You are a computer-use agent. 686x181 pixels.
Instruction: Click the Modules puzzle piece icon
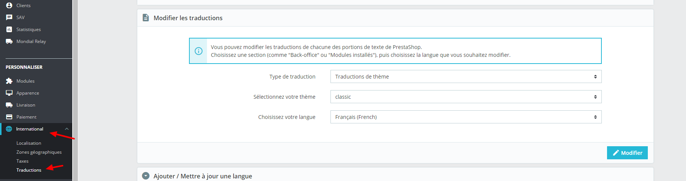tap(9, 81)
